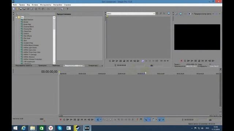Open Project Video Properties icon in preview toolbar
Screen dimensions: 234x131
176,14
